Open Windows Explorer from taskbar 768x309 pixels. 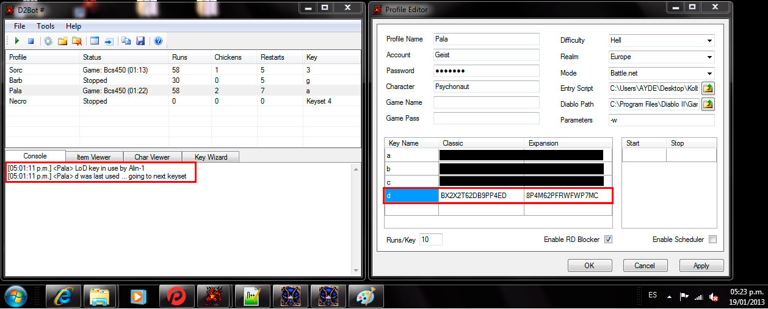[x=100, y=297]
